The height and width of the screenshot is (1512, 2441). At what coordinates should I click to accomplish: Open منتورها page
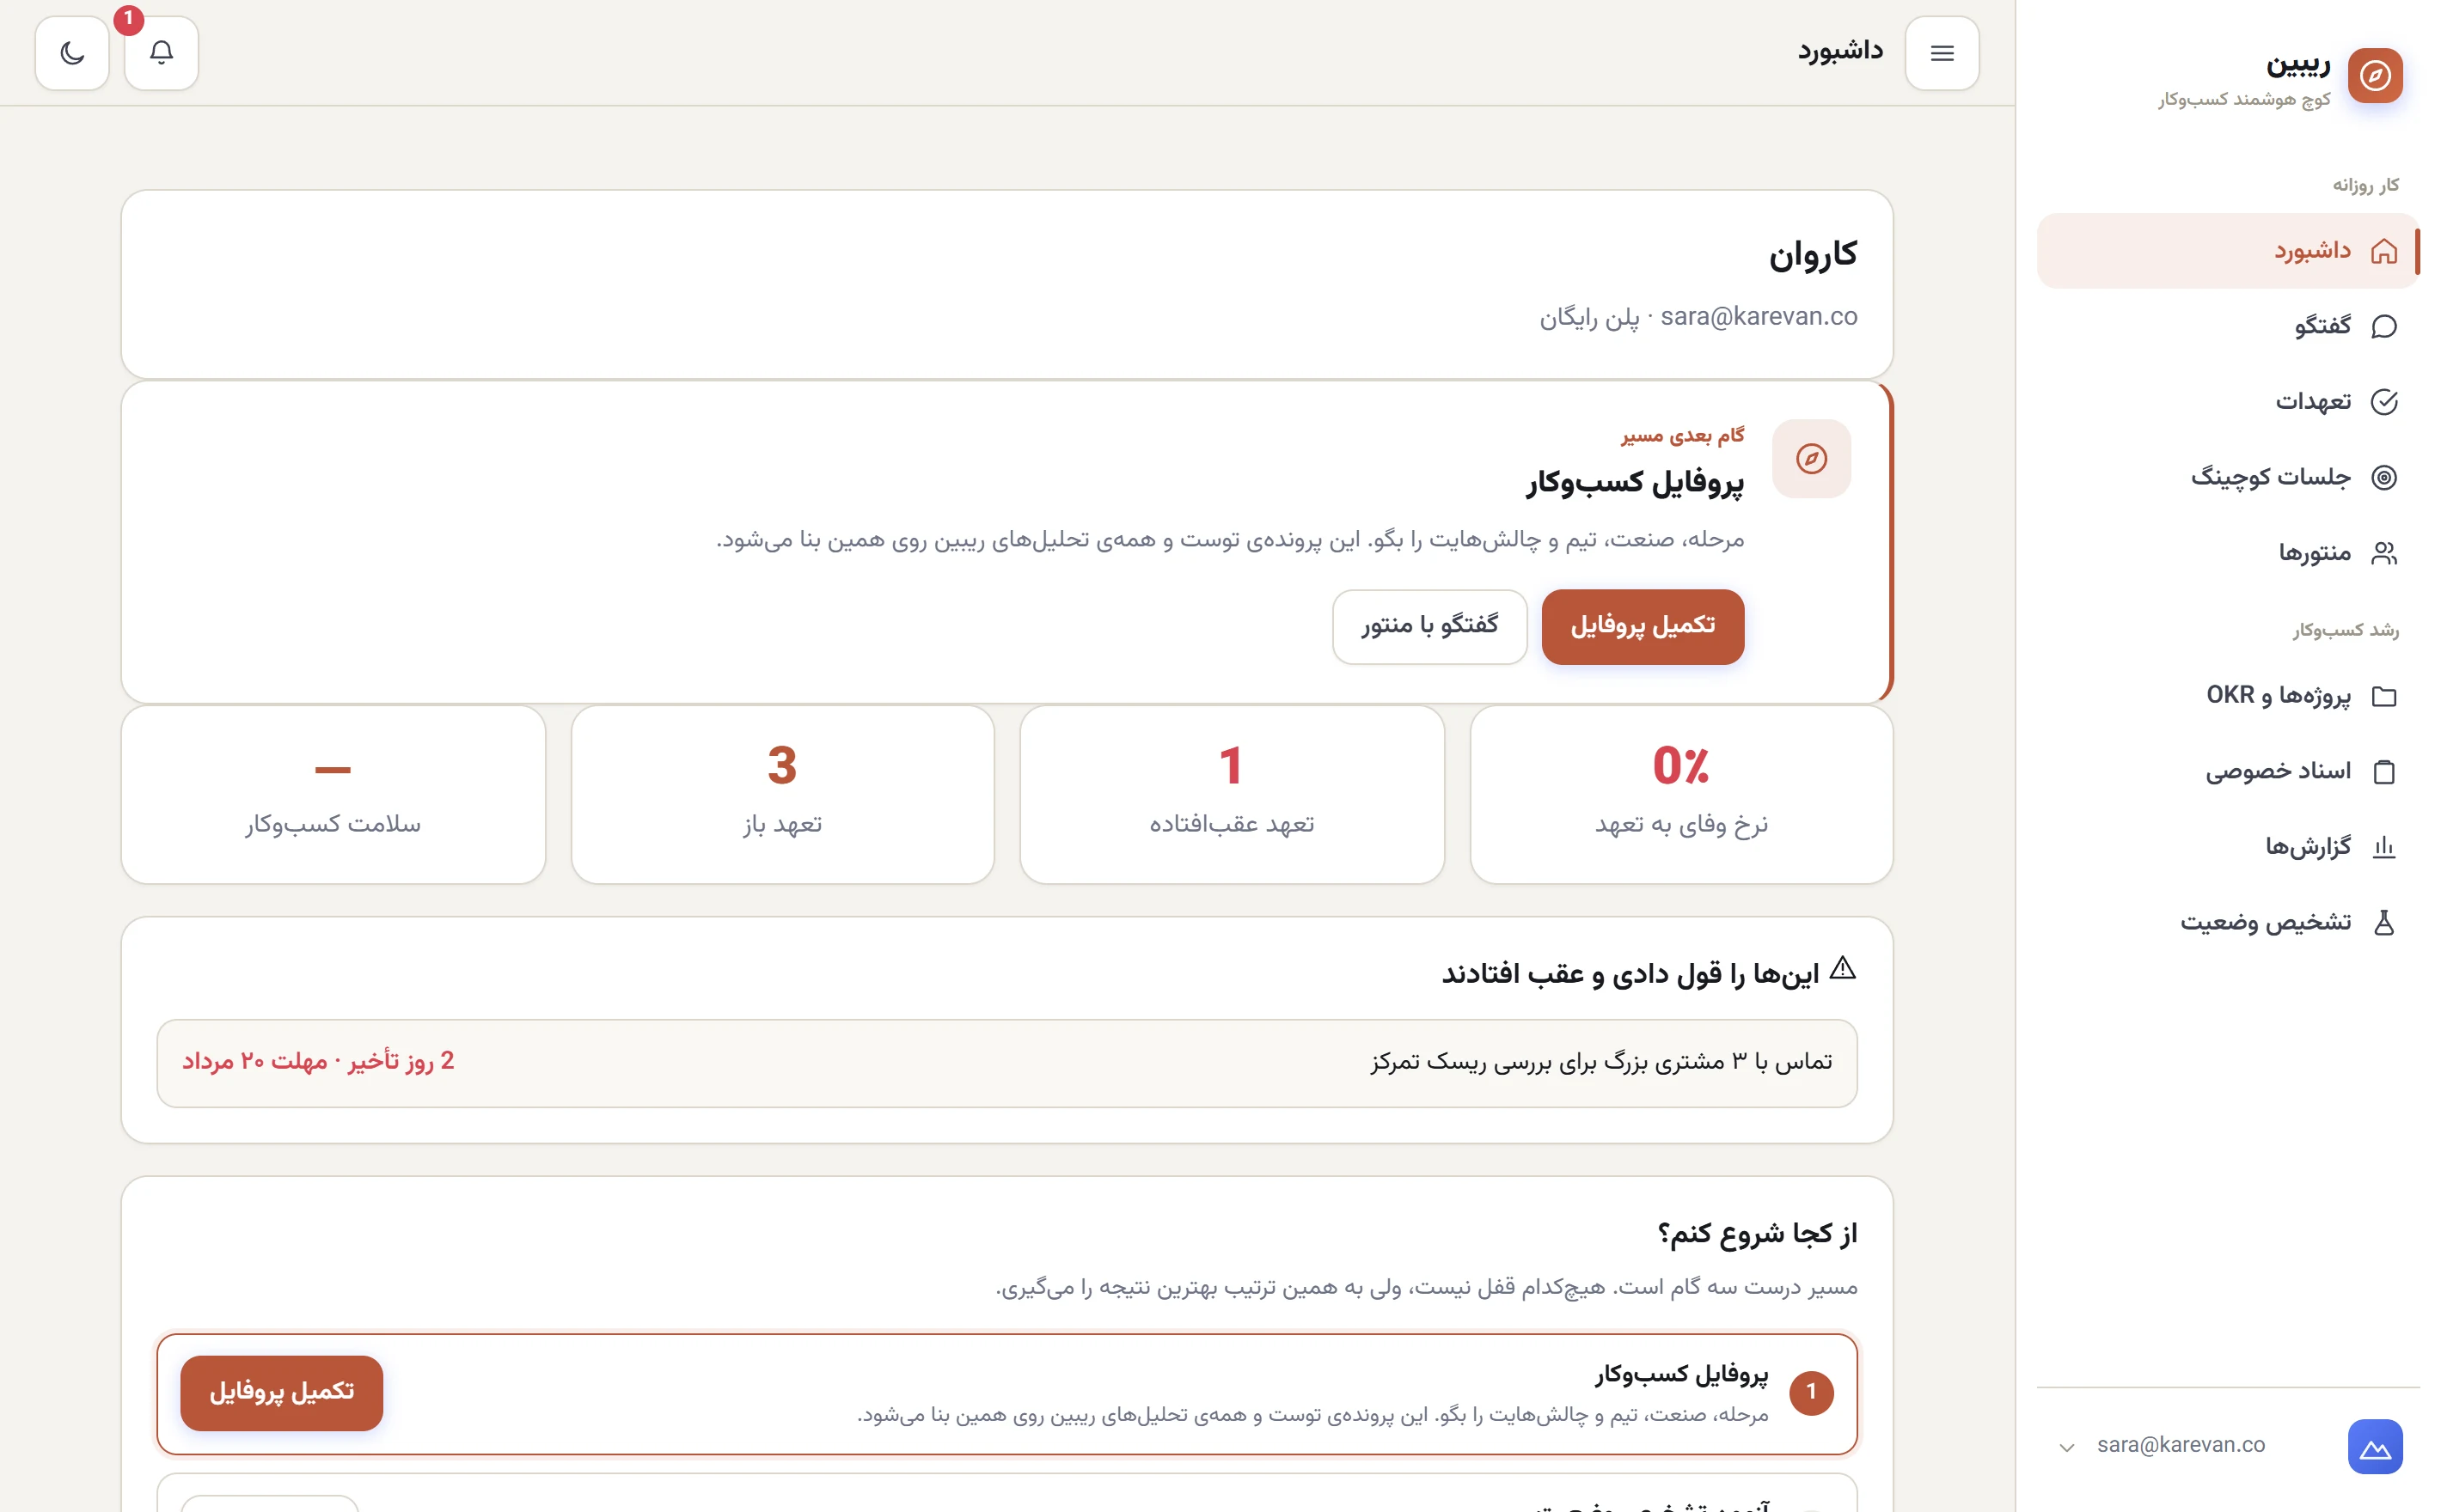pyautogui.click(x=2227, y=553)
